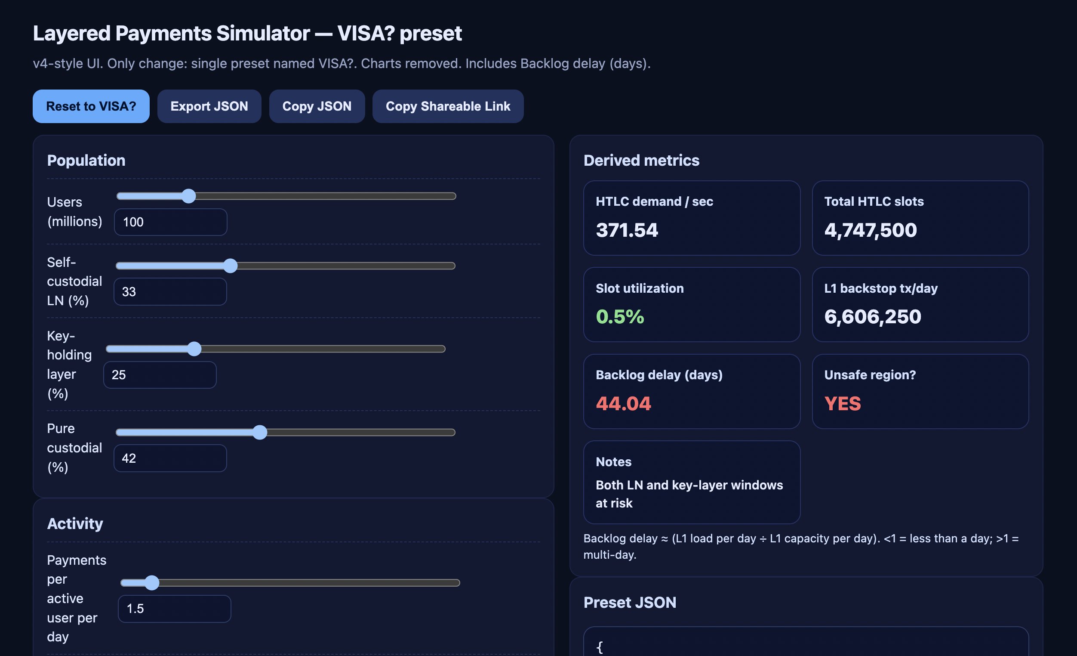Click the Copy JSON button
The width and height of the screenshot is (1077, 656).
pyautogui.click(x=317, y=106)
